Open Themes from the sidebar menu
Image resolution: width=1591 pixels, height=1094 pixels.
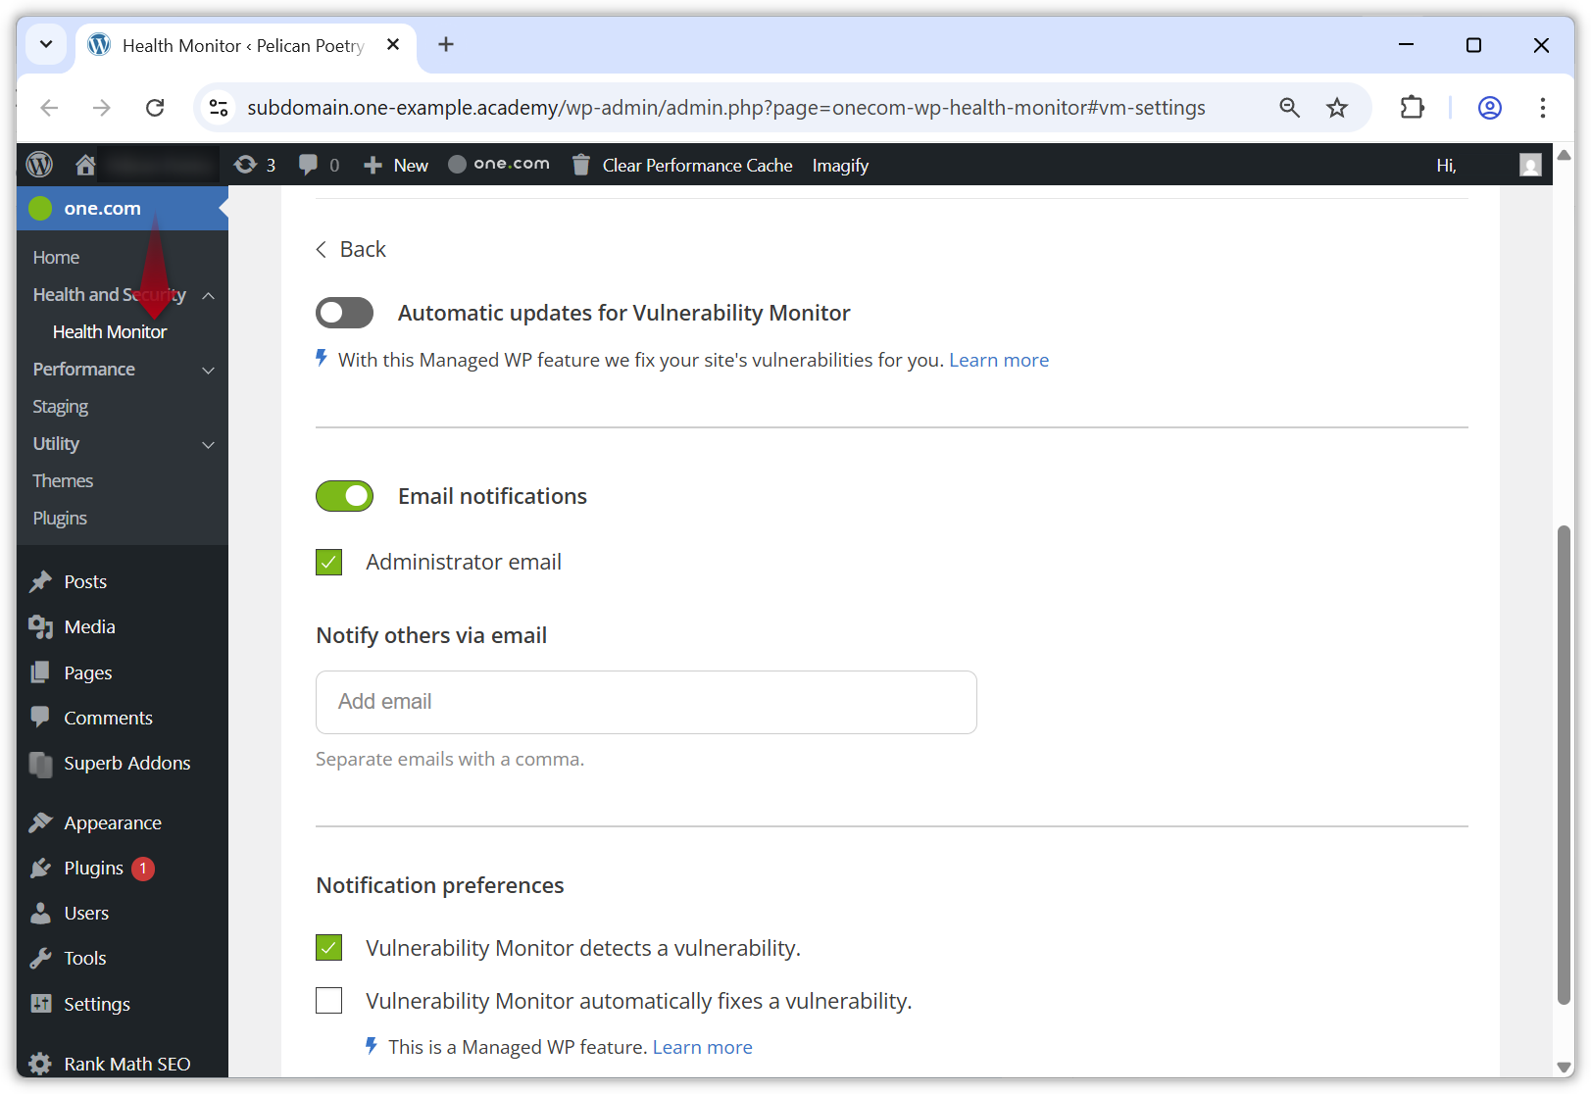point(62,480)
